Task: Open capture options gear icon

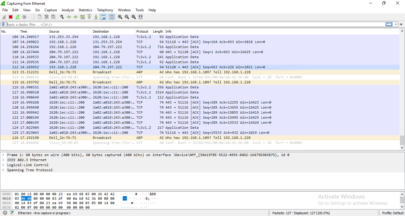Action: (24, 17)
